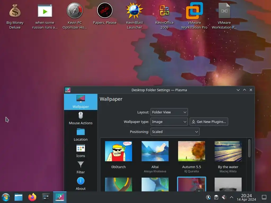Viewport: 271px width, 203px height.
Task: Open the clipboard tray icon
Action: coord(216,197)
